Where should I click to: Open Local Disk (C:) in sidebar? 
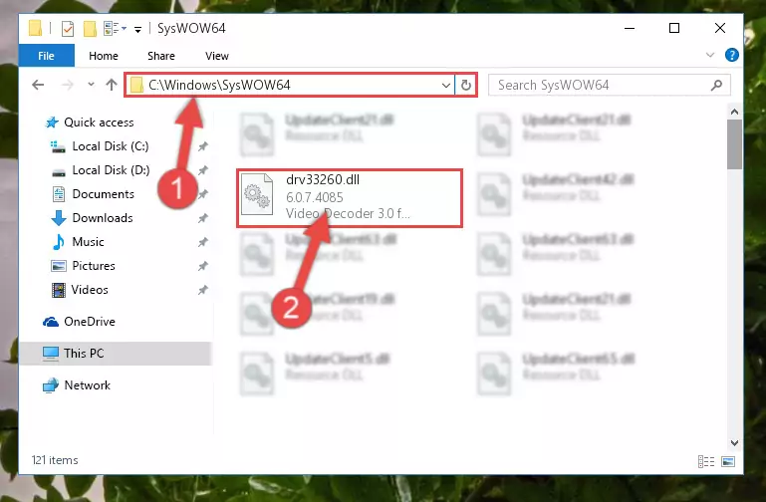(x=110, y=146)
